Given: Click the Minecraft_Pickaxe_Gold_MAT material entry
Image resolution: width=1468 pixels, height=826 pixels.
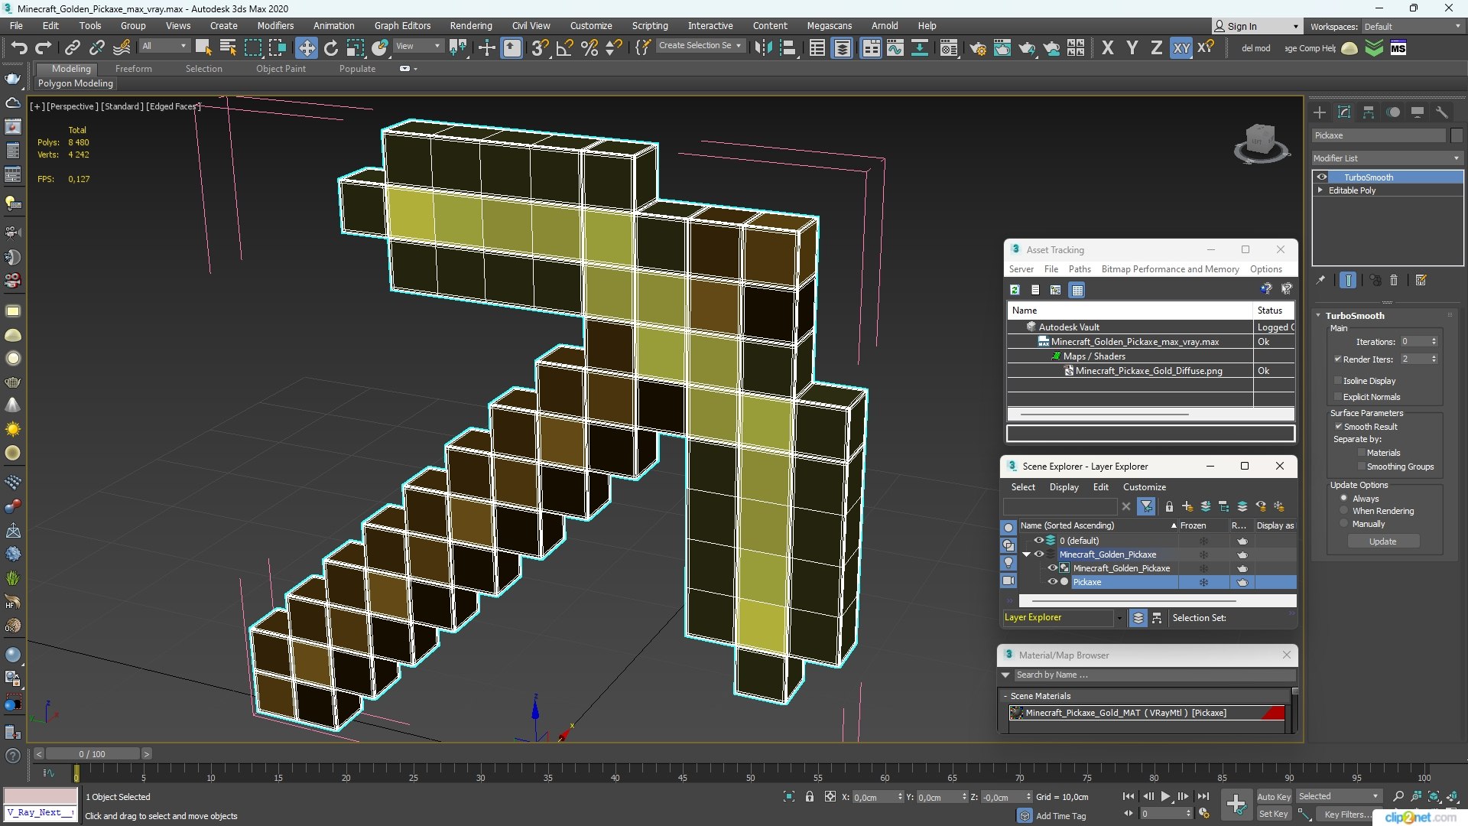Looking at the screenshot, I should (1147, 713).
